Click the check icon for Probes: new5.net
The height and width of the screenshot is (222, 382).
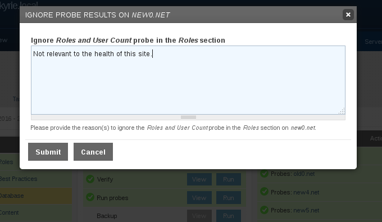pos(264,210)
